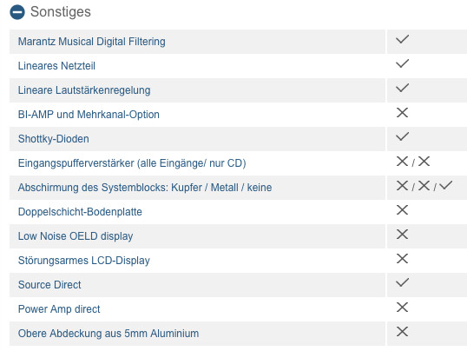
Task: Click X icon for Obere Abdeckung aus 5mm Aluminium
Action: click(x=402, y=332)
